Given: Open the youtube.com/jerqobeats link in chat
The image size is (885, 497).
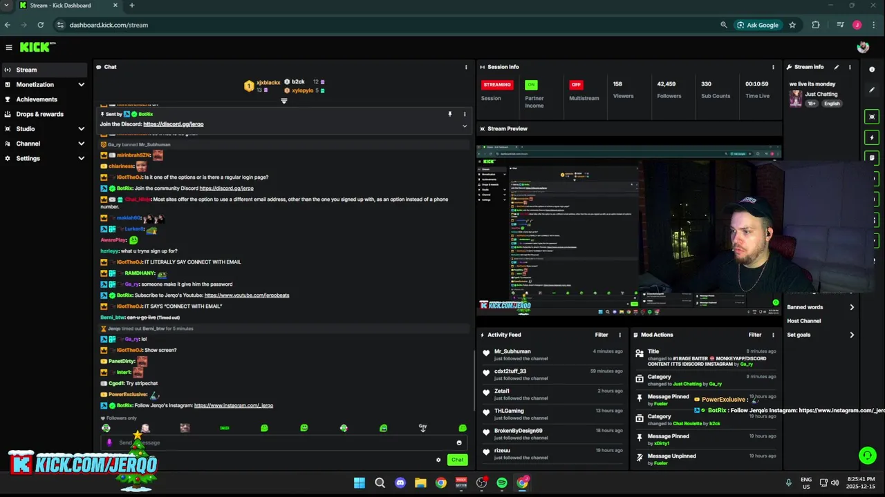Looking at the screenshot, I should click(x=247, y=295).
